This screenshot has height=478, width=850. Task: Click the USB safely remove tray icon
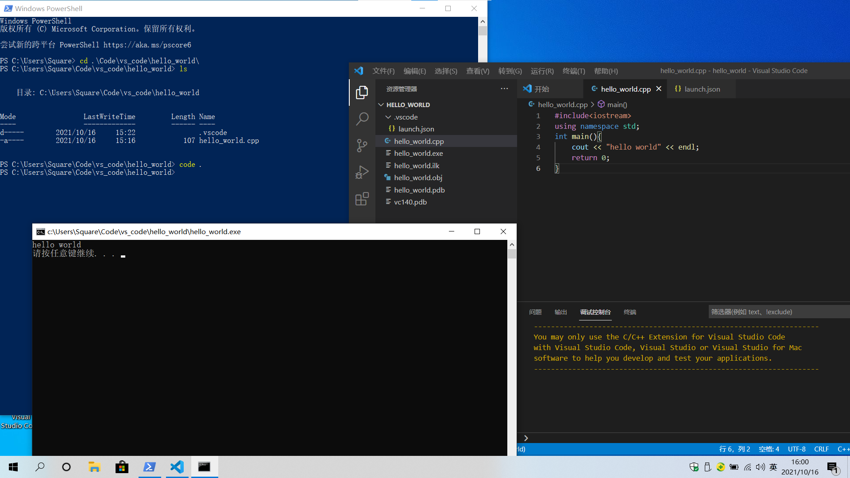(x=707, y=467)
